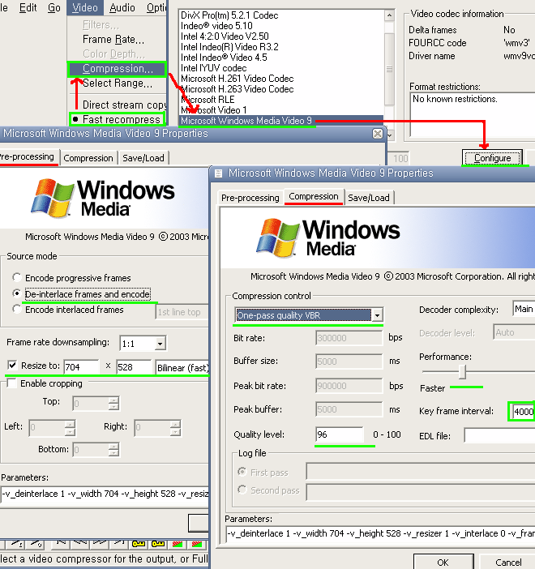Open One-pass quality VBR compression dropdown
This screenshot has height=569, width=535.
377,315
